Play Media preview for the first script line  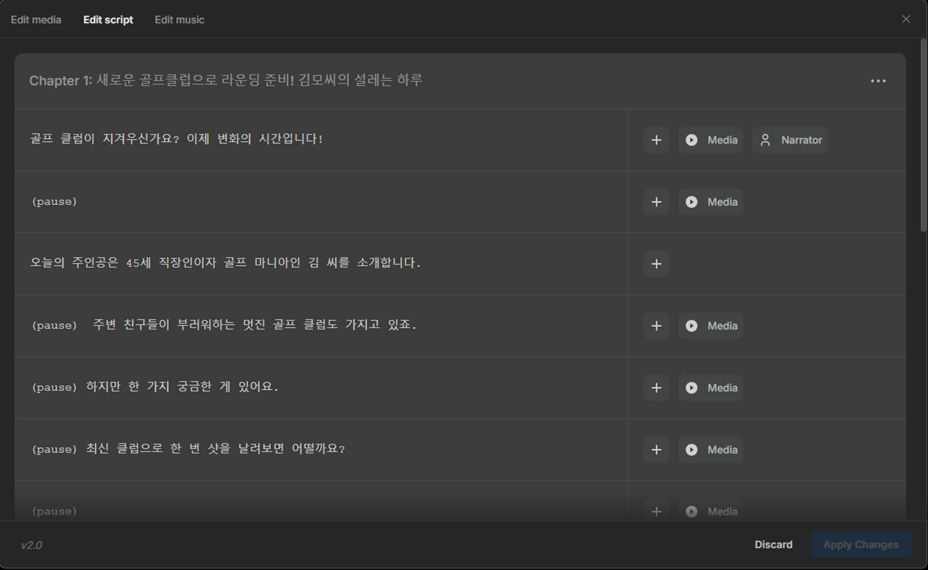pos(710,140)
